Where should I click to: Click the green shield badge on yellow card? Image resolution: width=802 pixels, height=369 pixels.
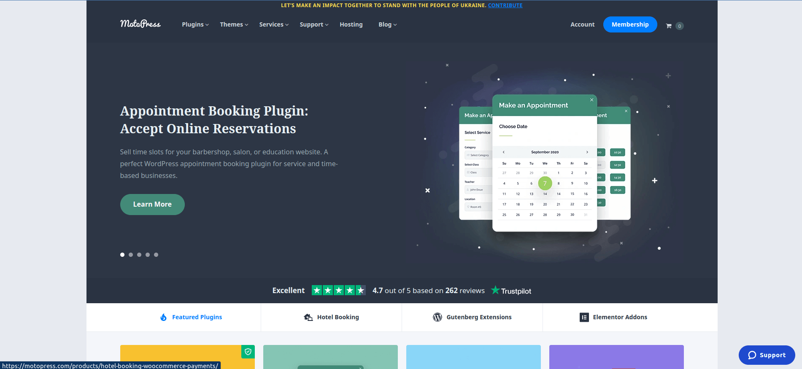[248, 352]
